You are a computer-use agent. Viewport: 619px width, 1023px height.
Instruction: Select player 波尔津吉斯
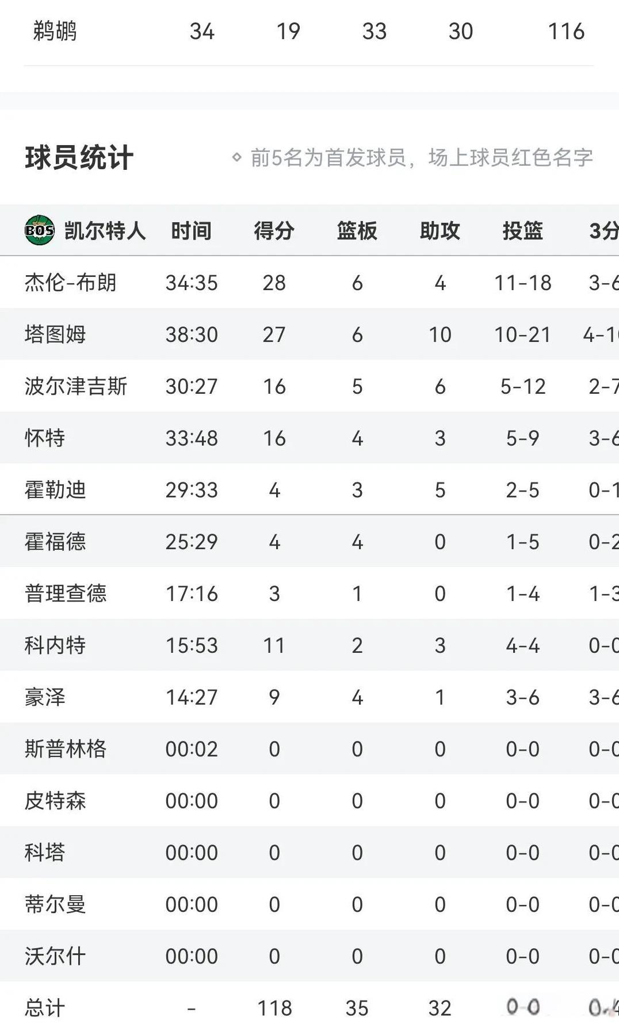coord(75,386)
